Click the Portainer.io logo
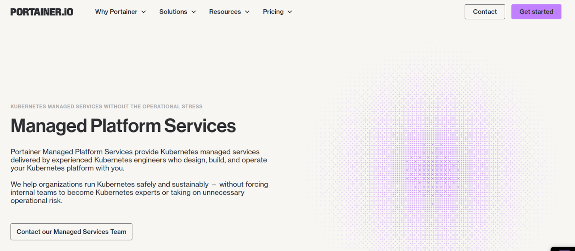The height and width of the screenshot is (251, 575). pyautogui.click(x=42, y=12)
